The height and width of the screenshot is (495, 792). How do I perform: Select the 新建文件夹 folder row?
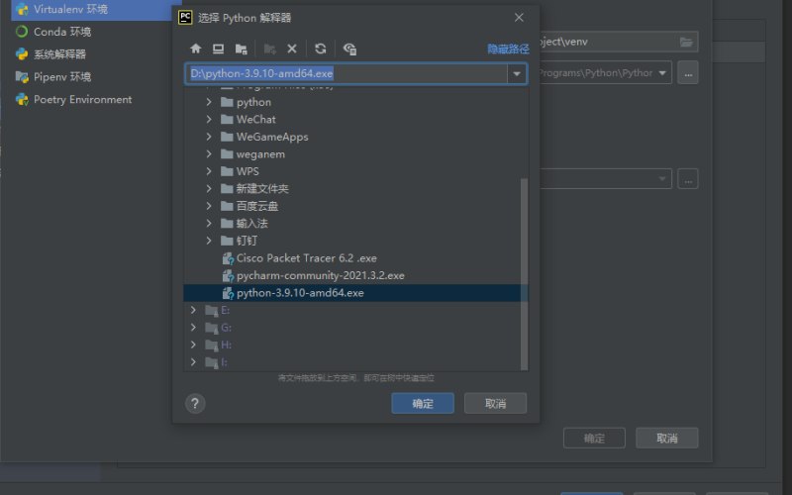[352, 188]
